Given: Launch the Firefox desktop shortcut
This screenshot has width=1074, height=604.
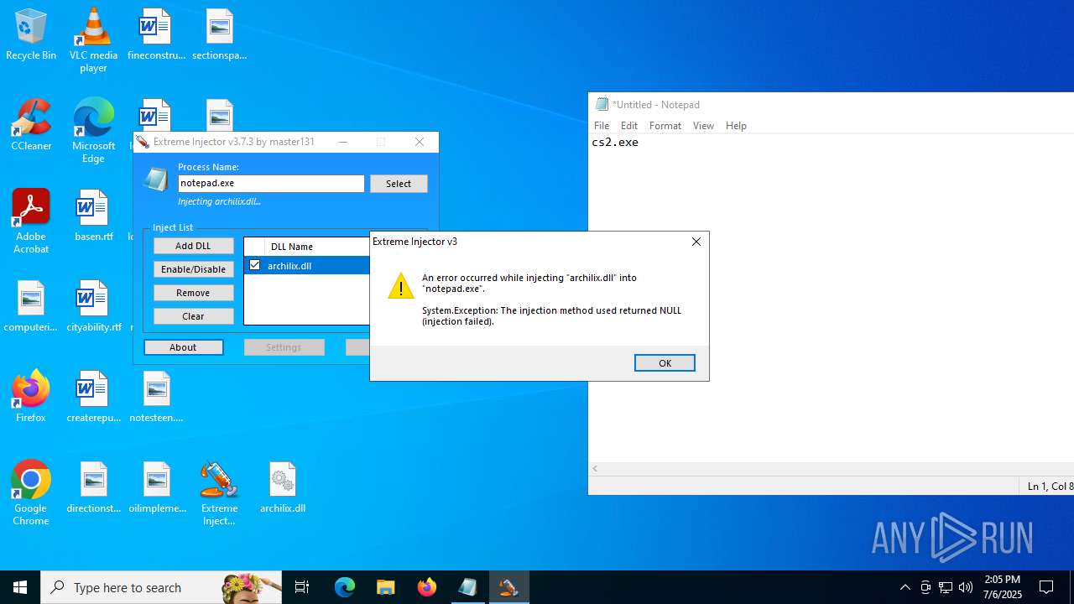Looking at the screenshot, I should pyautogui.click(x=31, y=398).
